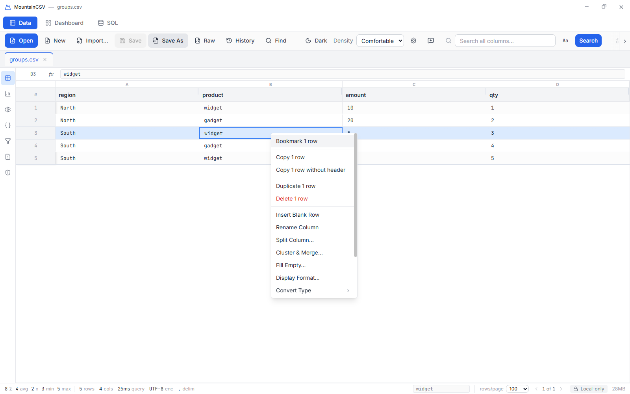Open the curly braces JSON sidebar icon
Screen dimensions: 630x394
point(8,125)
